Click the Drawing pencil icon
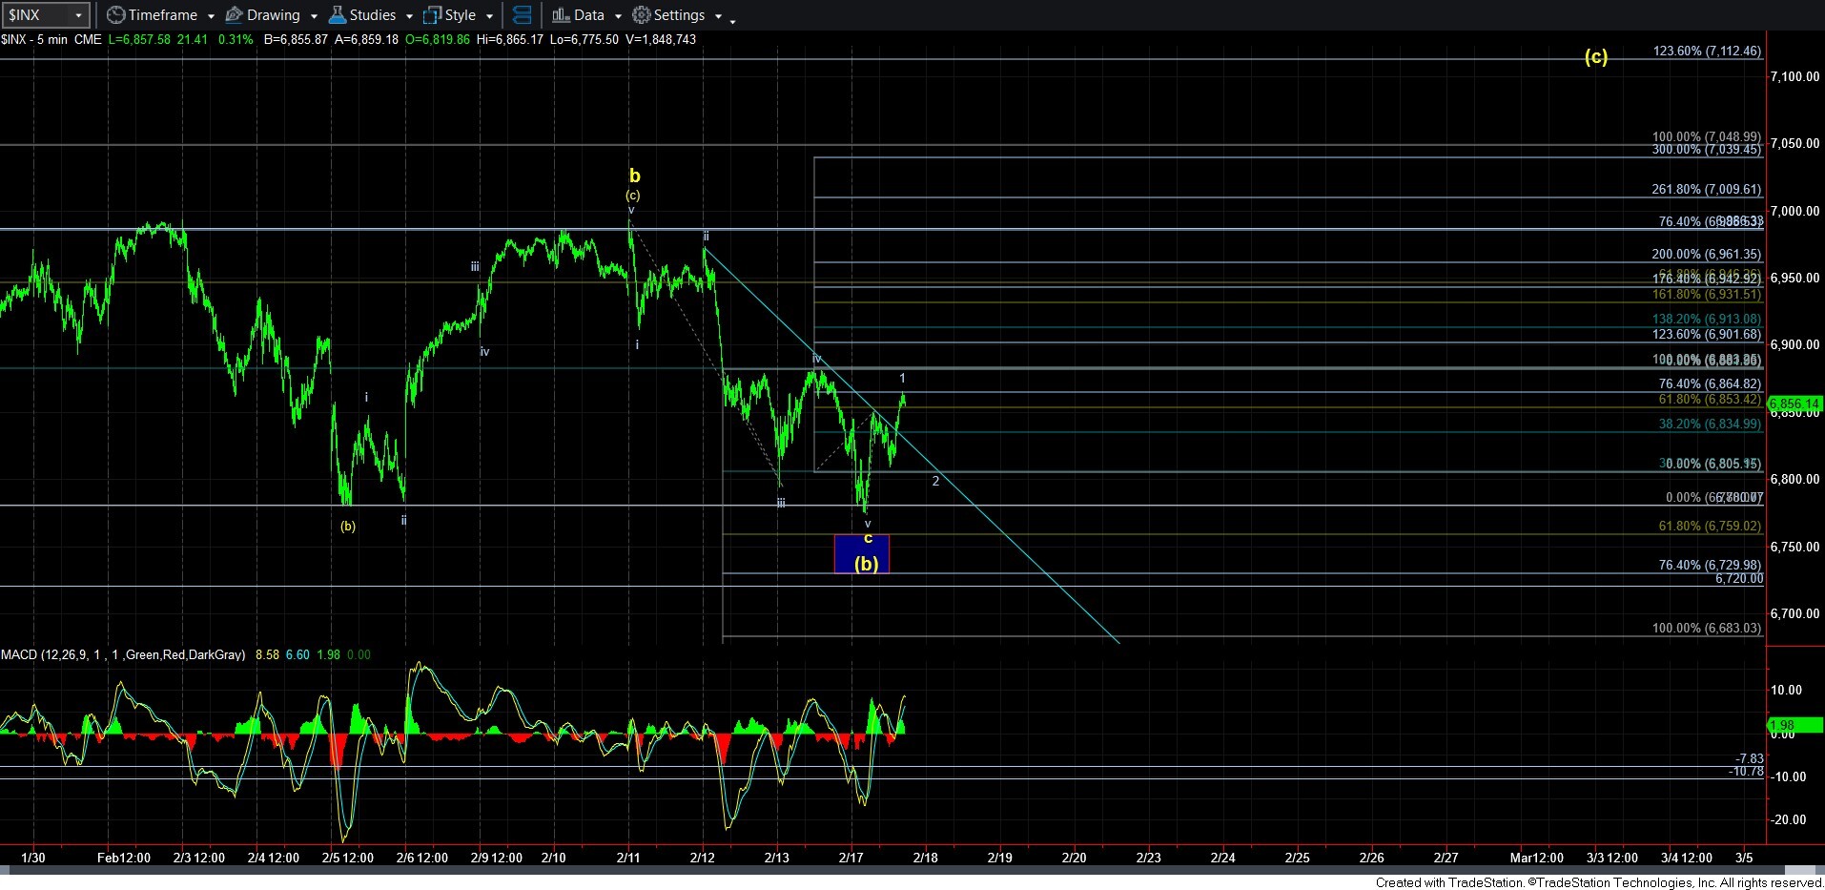This screenshot has height=890, width=1825. [234, 15]
